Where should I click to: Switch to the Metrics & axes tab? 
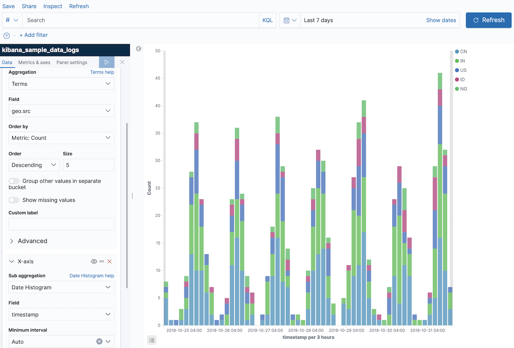coord(34,62)
